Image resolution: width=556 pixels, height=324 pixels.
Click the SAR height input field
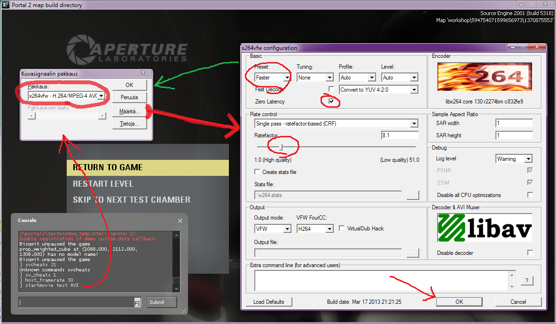[514, 135]
